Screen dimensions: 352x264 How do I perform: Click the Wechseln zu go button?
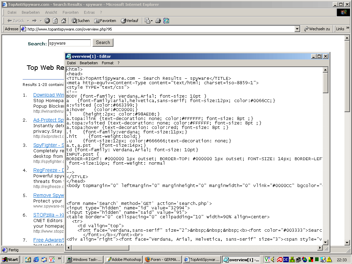click(317, 29)
